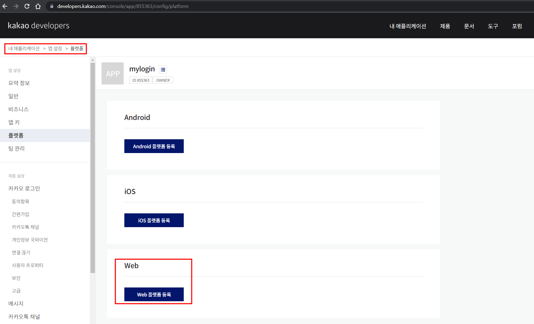
Task: Click 플랫폼 breadcrumb item
Action: pyautogui.click(x=77, y=49)
